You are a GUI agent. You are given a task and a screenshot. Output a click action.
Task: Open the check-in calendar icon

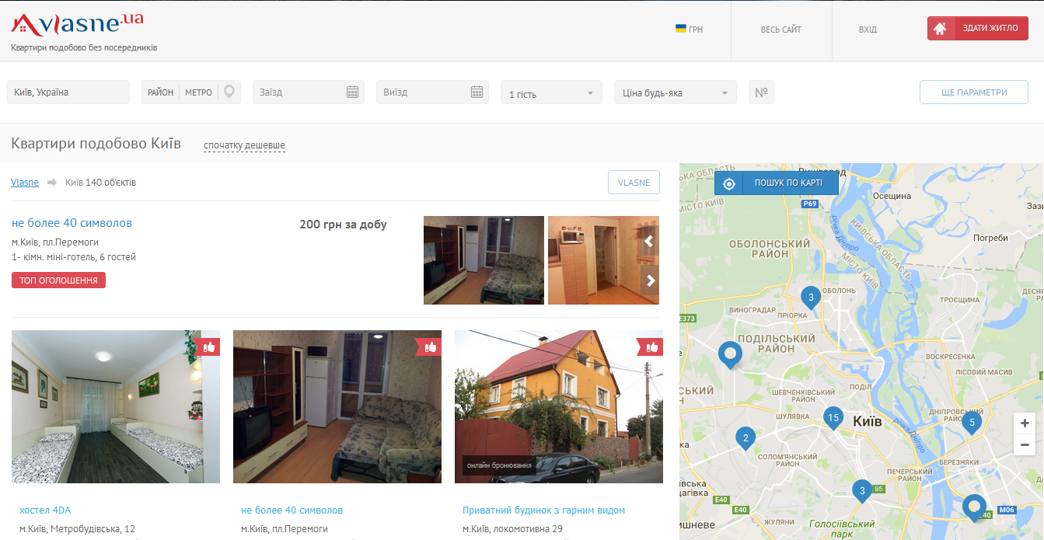pyautogui.click(x=352, y=92)
